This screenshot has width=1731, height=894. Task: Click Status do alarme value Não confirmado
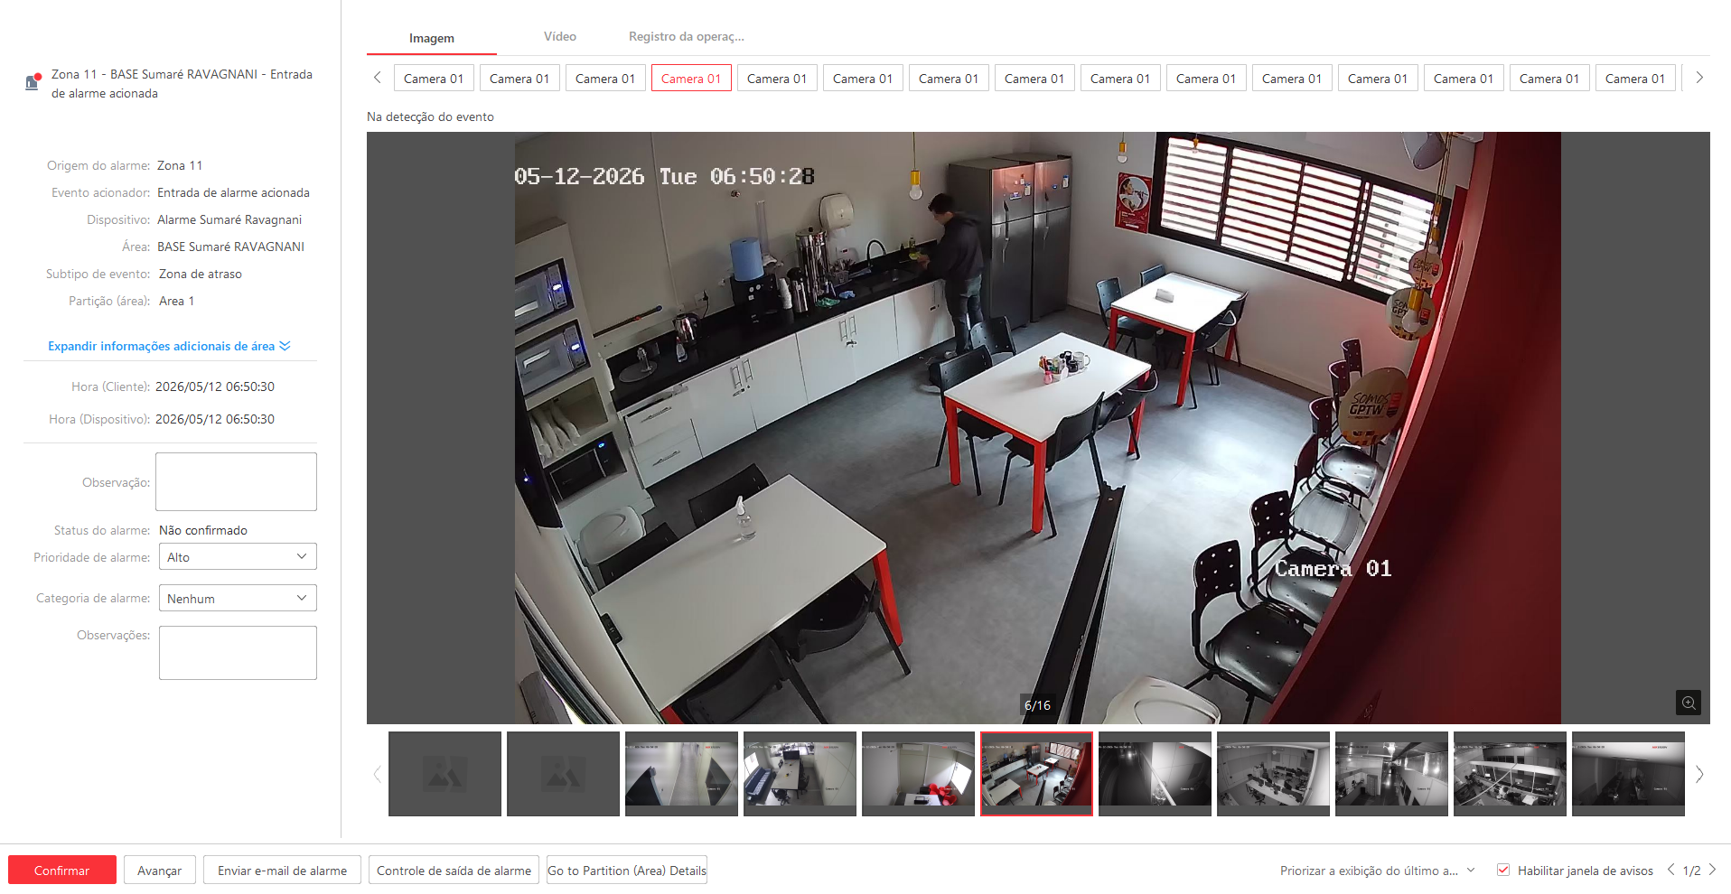pos(203,530)
